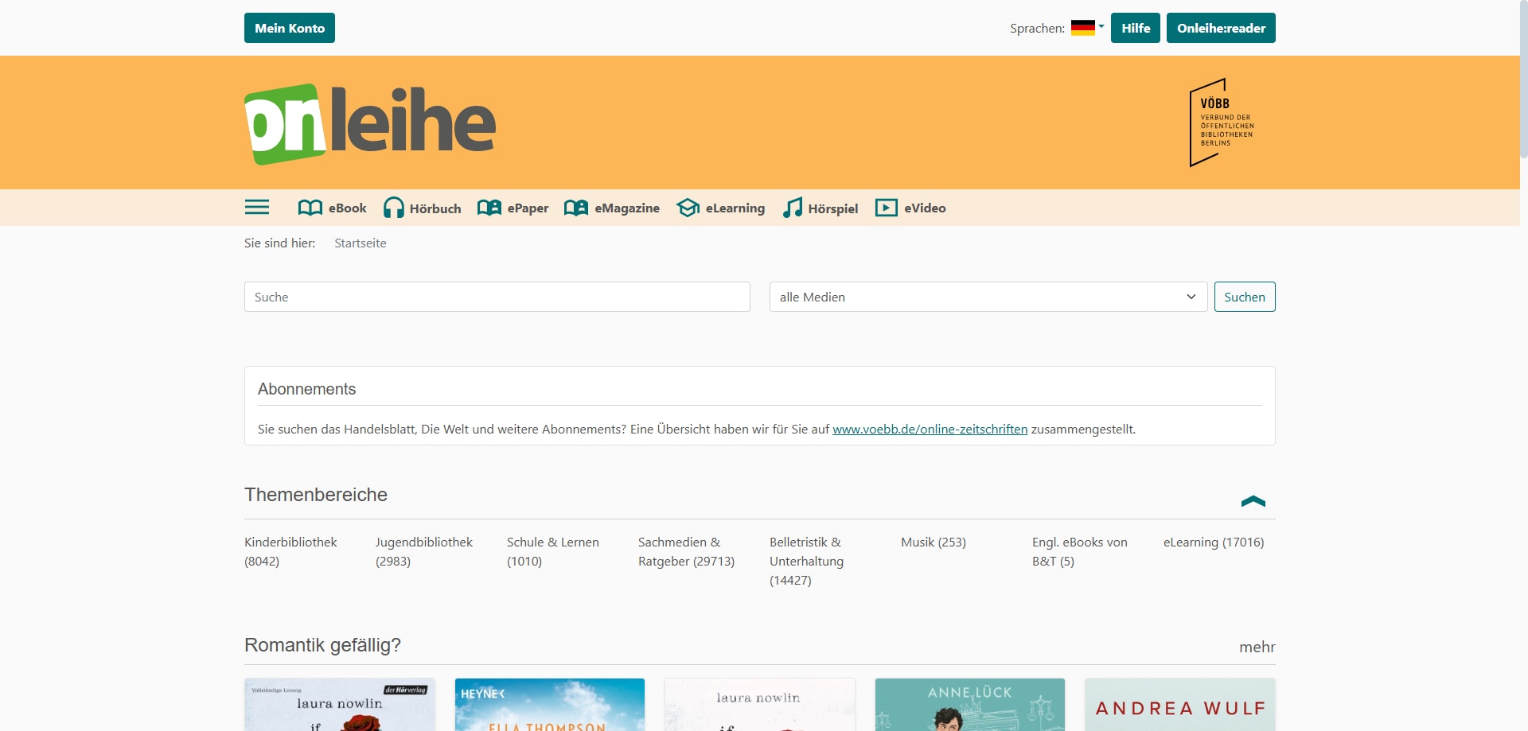
Task: Open Jugendbibliothek (2983) topic
Action: 424,551
